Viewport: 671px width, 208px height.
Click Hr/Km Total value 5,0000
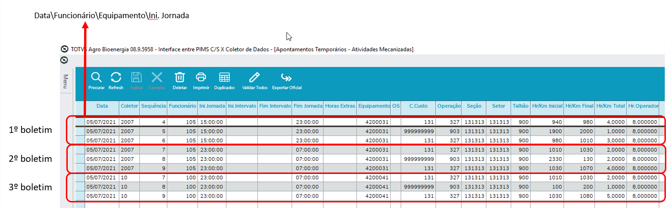point(611,196)
